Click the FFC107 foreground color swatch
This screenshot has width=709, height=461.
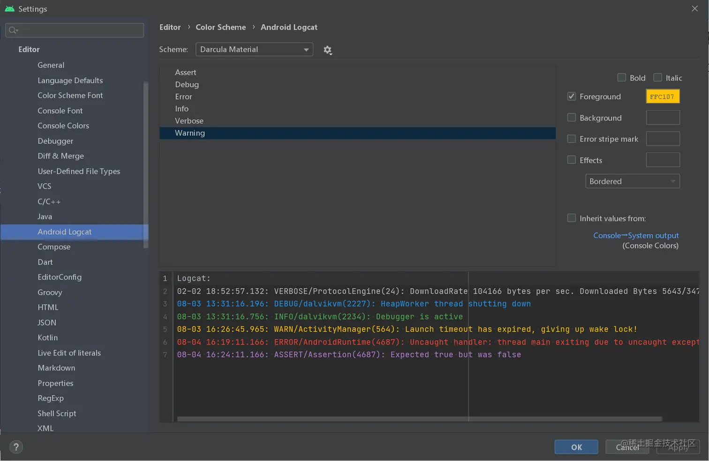(x=663, y=97)
